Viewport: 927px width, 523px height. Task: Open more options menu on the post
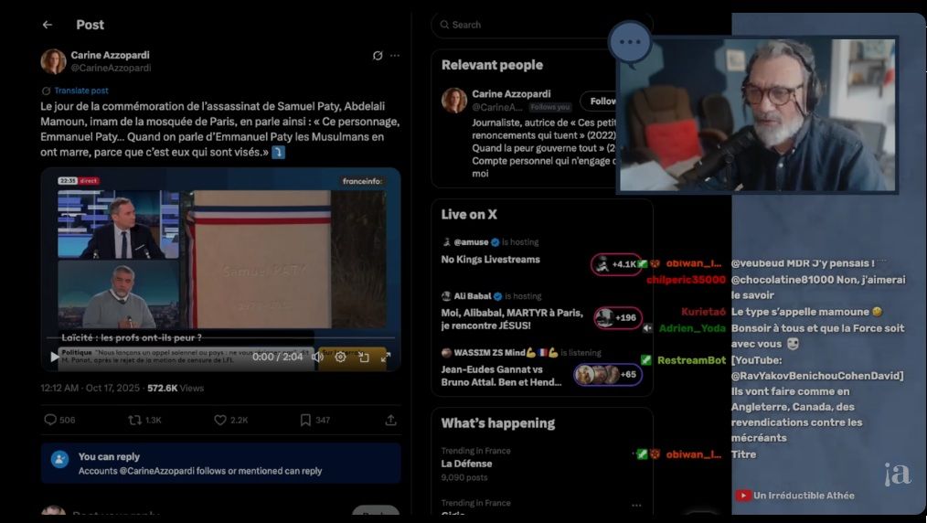395,56
